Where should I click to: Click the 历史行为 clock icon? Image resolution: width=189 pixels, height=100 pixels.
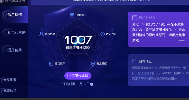[x=103, y=34]
